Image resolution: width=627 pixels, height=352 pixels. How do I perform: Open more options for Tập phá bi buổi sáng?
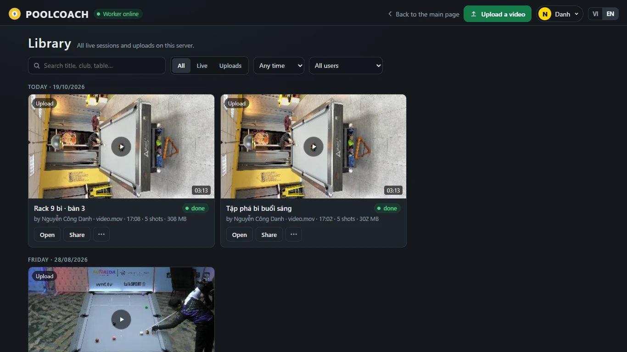tap(294, 235)
